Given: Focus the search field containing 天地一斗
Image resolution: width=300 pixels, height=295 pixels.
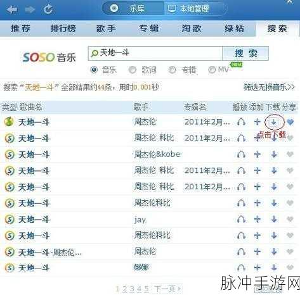Looking at the screenshot, I should coord(155,53).
